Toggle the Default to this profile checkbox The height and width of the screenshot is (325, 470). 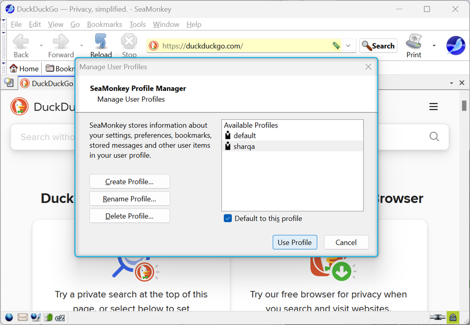228,218
